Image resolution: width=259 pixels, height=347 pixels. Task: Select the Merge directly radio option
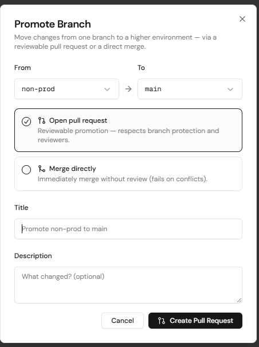[26, 170]
